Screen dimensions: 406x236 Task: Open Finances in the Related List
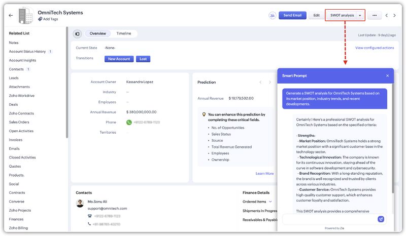coord(16,219)
